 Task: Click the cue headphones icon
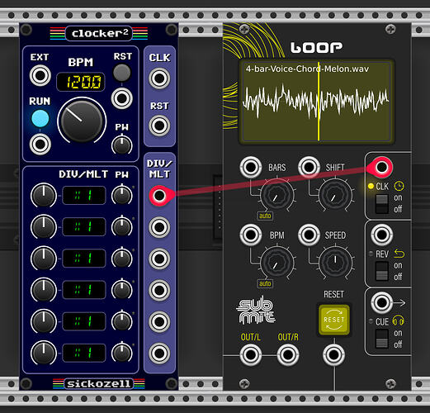click(398, 321)
